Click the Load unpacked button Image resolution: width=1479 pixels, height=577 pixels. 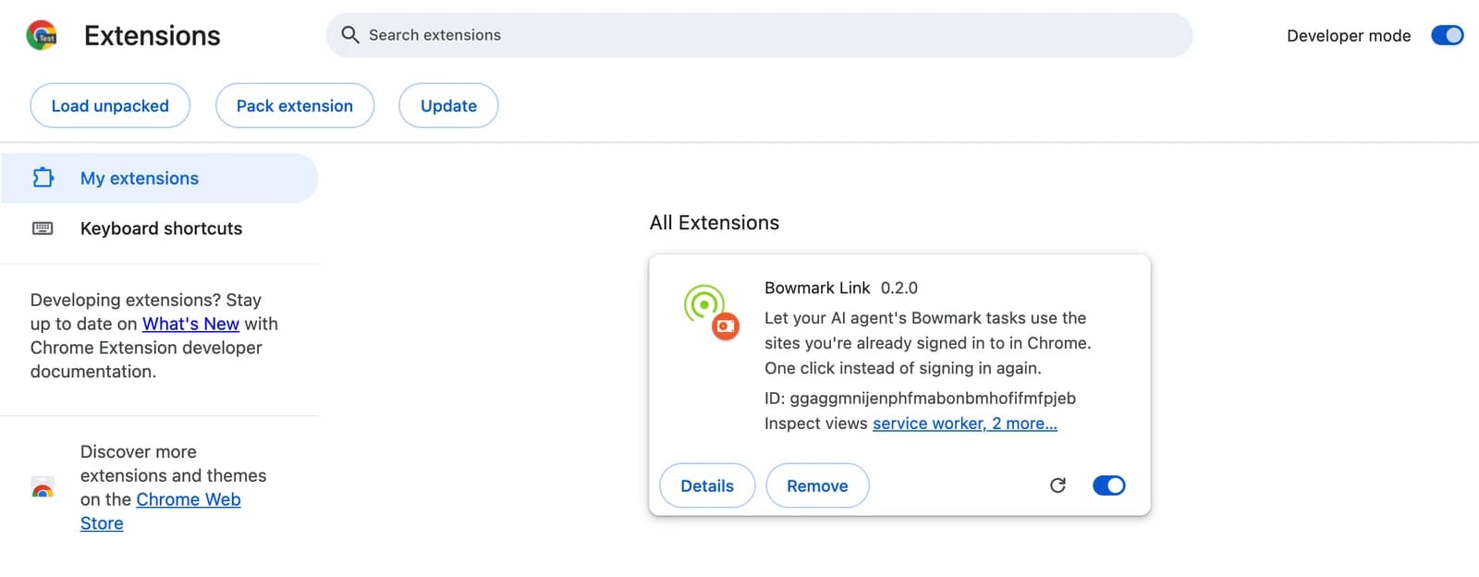[110, 105]
